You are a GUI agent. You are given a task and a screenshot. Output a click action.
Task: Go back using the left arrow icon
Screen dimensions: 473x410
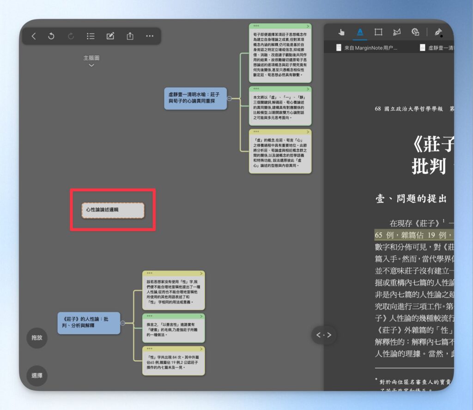point(33,36)
